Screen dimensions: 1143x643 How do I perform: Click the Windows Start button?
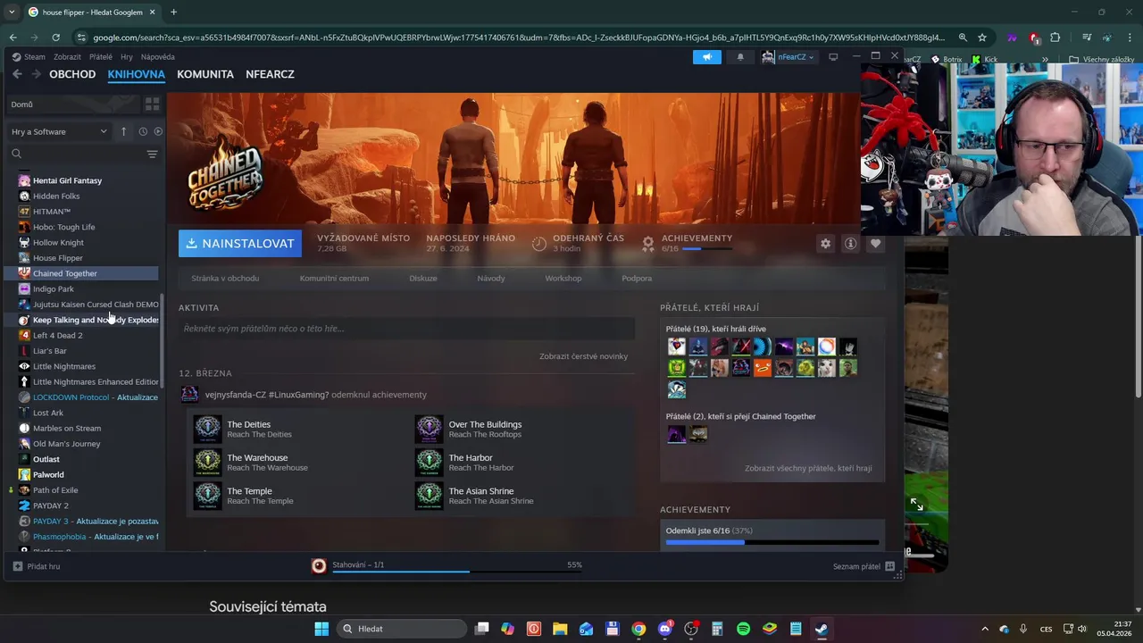coord(321,629)
